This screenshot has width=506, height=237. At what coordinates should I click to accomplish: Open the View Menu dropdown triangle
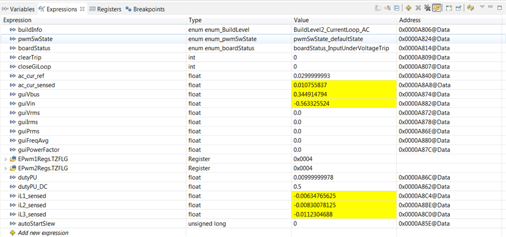482,8
